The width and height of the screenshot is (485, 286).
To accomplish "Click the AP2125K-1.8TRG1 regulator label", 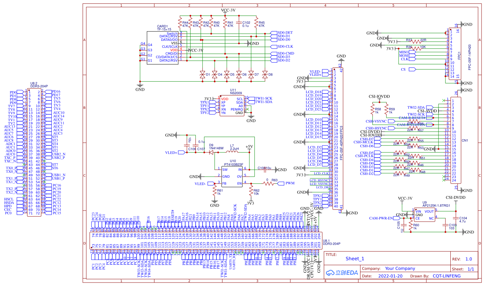I will pyautogui.click(x=436, y=206).
